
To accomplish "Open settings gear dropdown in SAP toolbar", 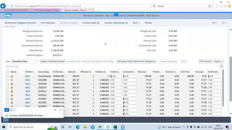I will point(215,23).
